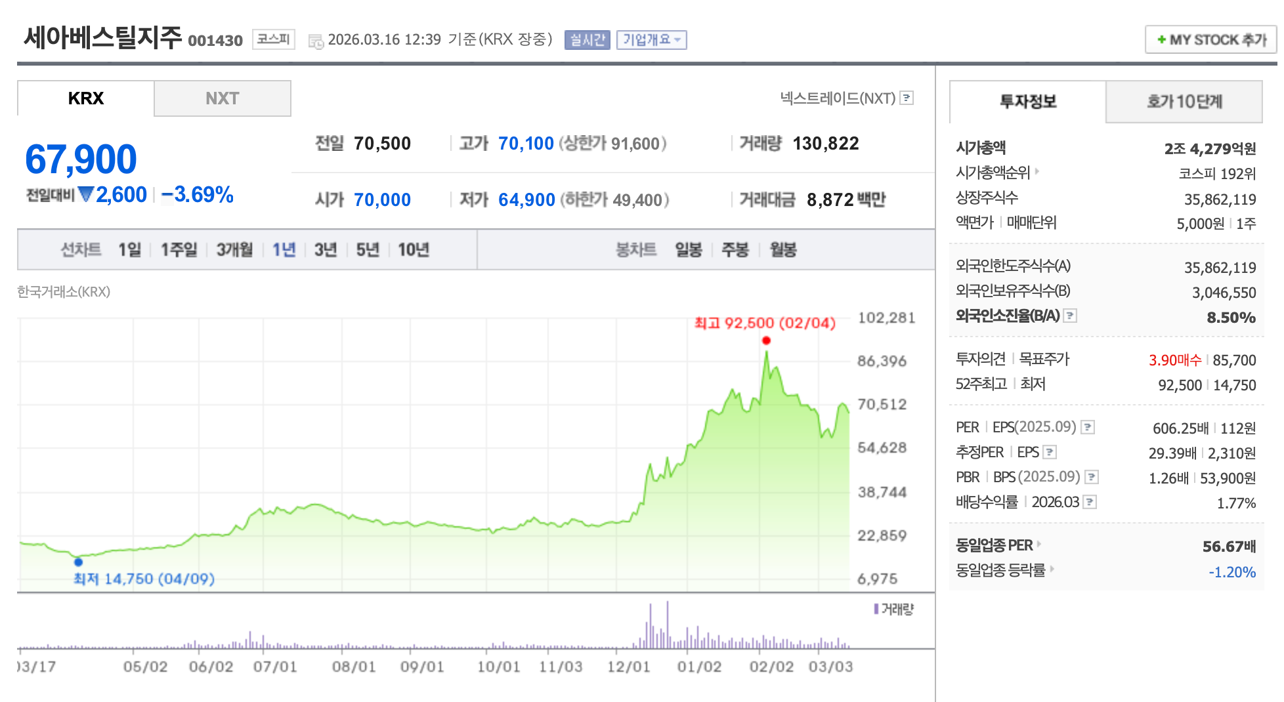Open the 호가10단계 tab

point(1184,102)
